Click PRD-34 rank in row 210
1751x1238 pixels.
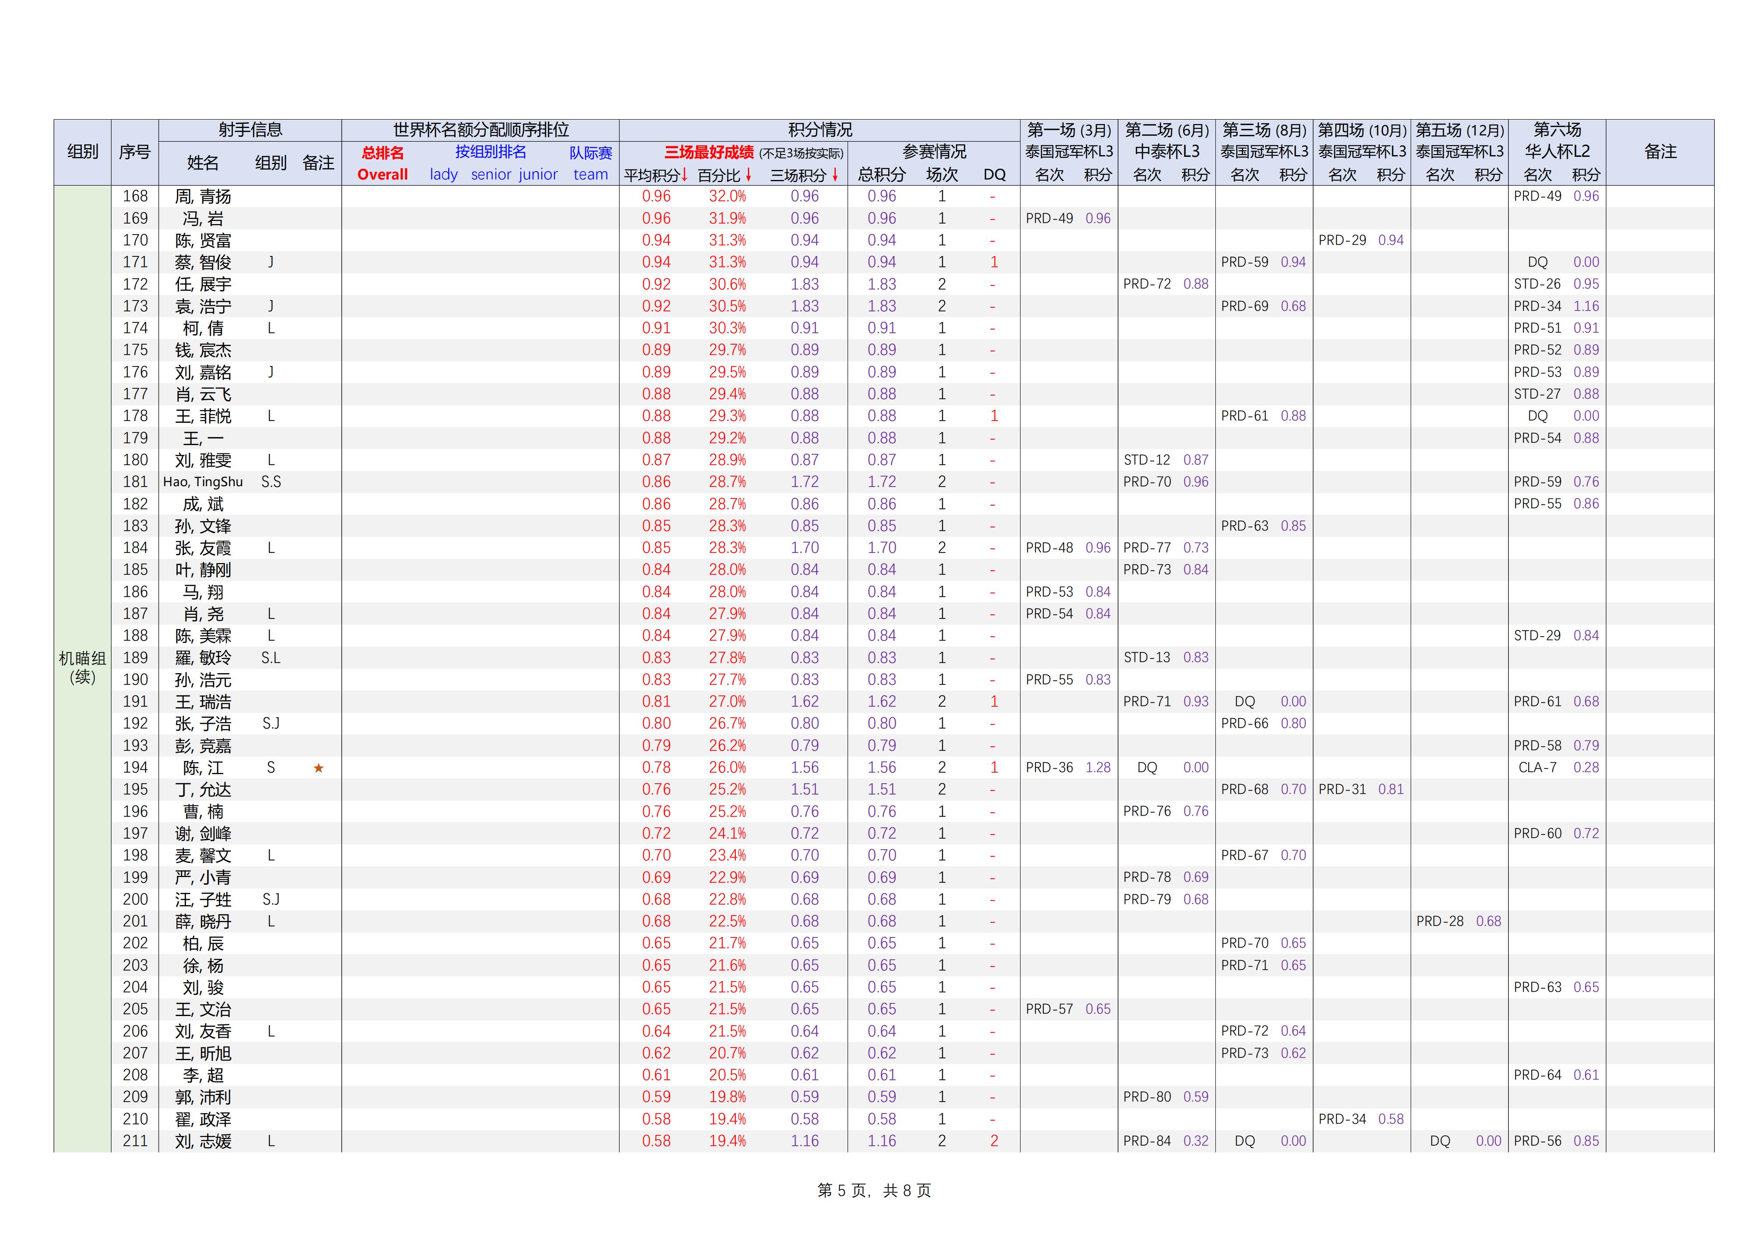[1342, 1120]
